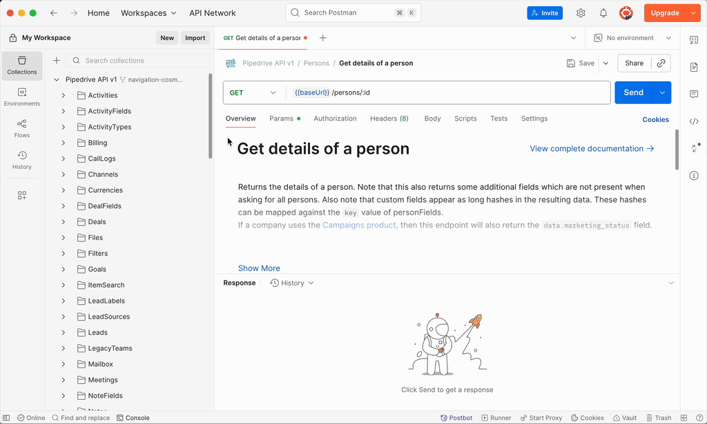This screenshot has height=424, width=707.
Task: Switch to the Authorization tab
Action: pyautogui.click(x=335, y=119)
